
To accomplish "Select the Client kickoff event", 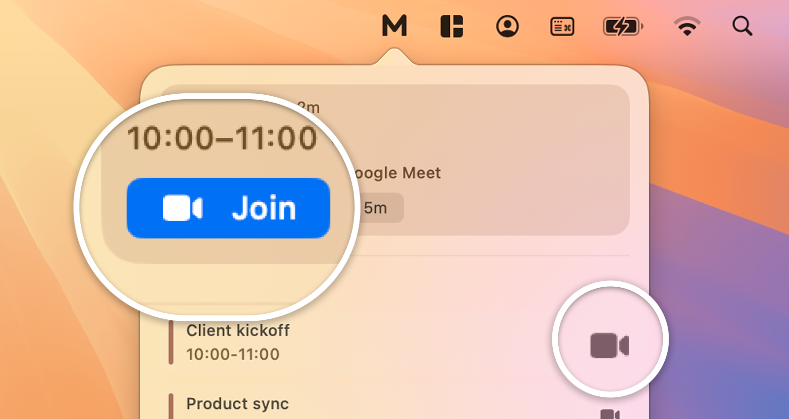I will [x=238, y=331].
